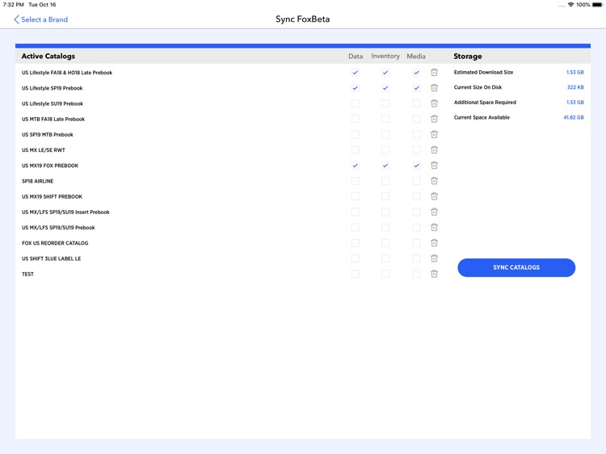The height and width of the screenshot is (454, 606).
Task: Enable Inventory for US MX19 SHIFT PREBOOK
Action: point(385,196)
